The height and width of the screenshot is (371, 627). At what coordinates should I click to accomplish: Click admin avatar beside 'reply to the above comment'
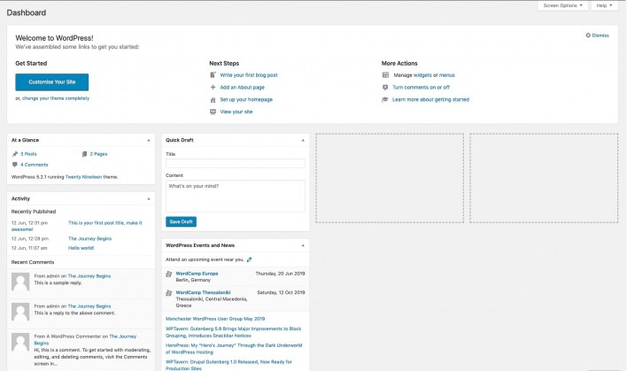point(20,312)
